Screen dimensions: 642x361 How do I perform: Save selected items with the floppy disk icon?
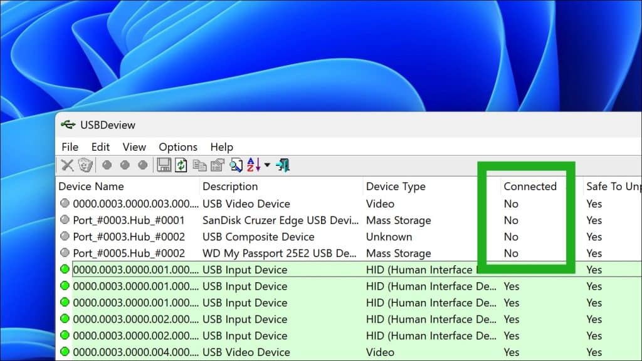click(x=164, y=165)
